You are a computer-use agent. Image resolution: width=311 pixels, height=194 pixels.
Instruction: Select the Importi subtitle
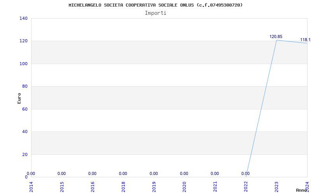click(x=155, y=13)
